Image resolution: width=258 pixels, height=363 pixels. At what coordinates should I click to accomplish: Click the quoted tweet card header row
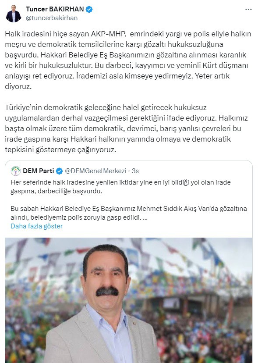point(129,171)
